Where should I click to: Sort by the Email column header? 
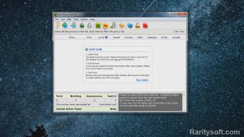click(x=164, y=37)
